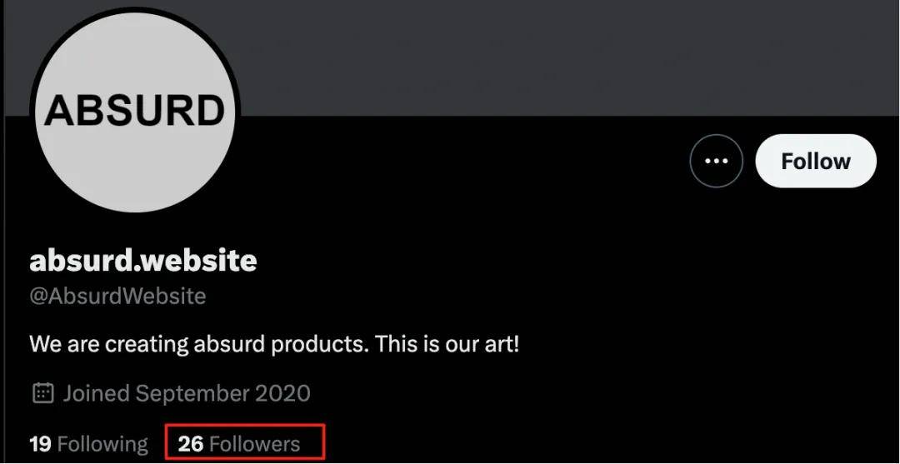Click the word "products" in the bio
The image size is (900, 464).
pos(319,343)
